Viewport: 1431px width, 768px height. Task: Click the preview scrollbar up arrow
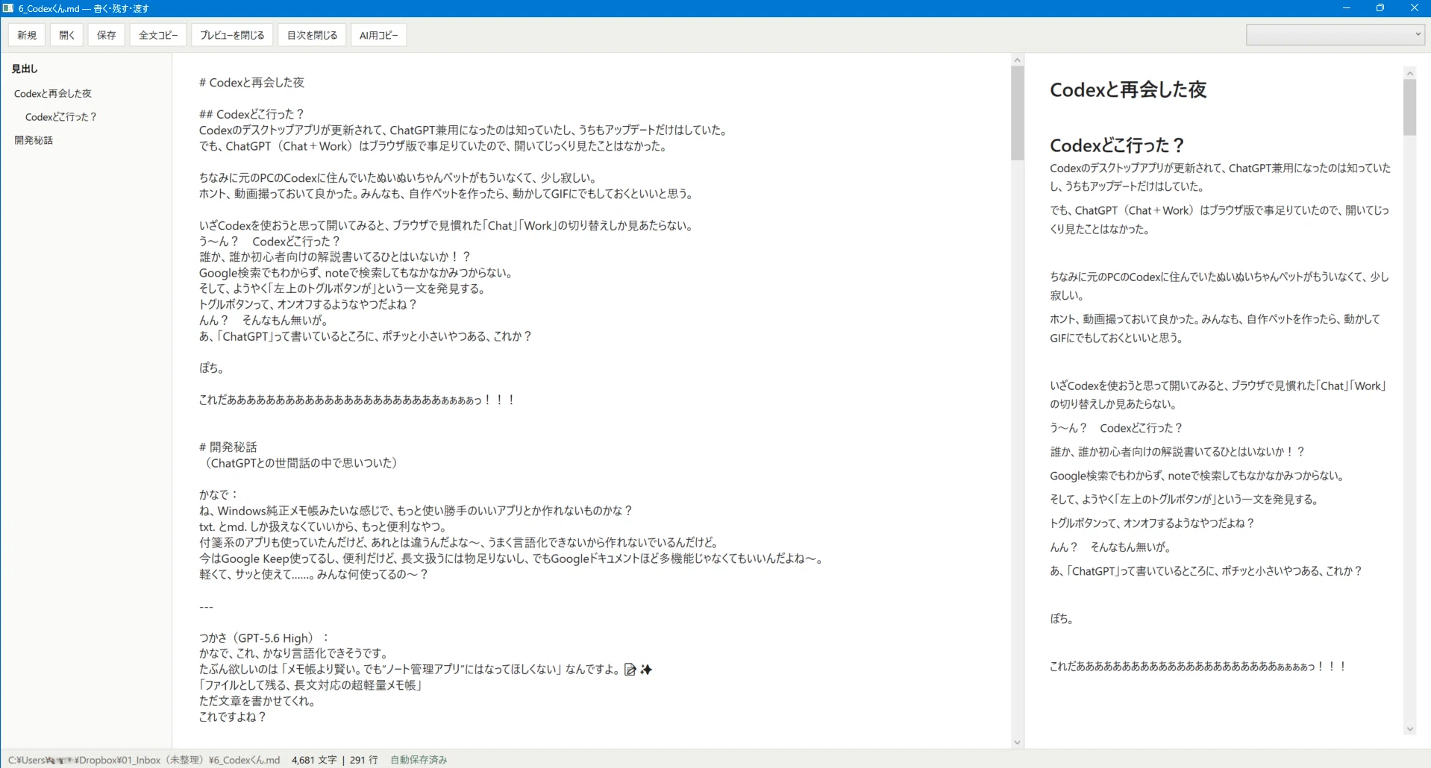(1409, 73)
